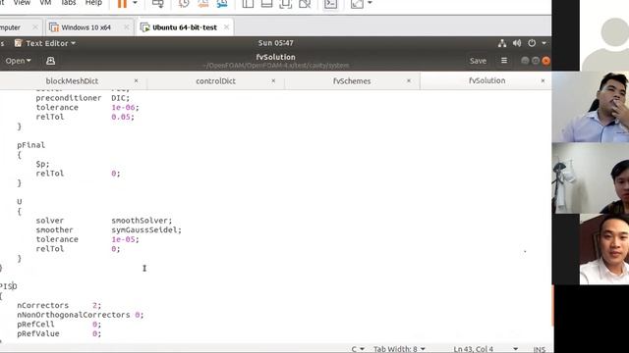Click the '$p;' line in editor
This screenshot has width=629, height=353.
(42, 164)
